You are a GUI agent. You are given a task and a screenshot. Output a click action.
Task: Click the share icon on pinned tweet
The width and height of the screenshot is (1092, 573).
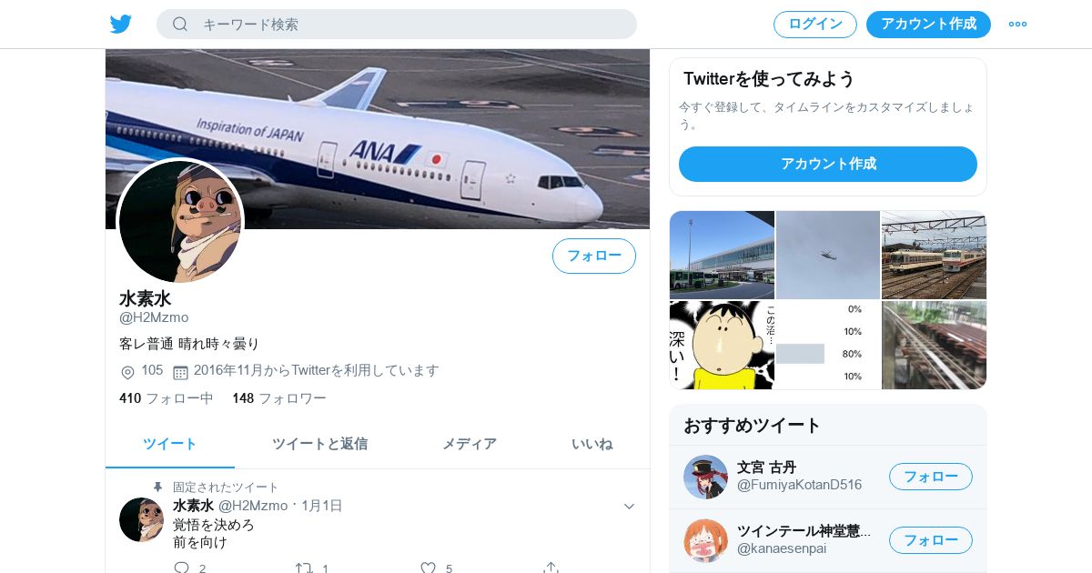551,568
